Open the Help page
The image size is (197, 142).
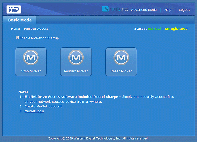click(168, 10)
